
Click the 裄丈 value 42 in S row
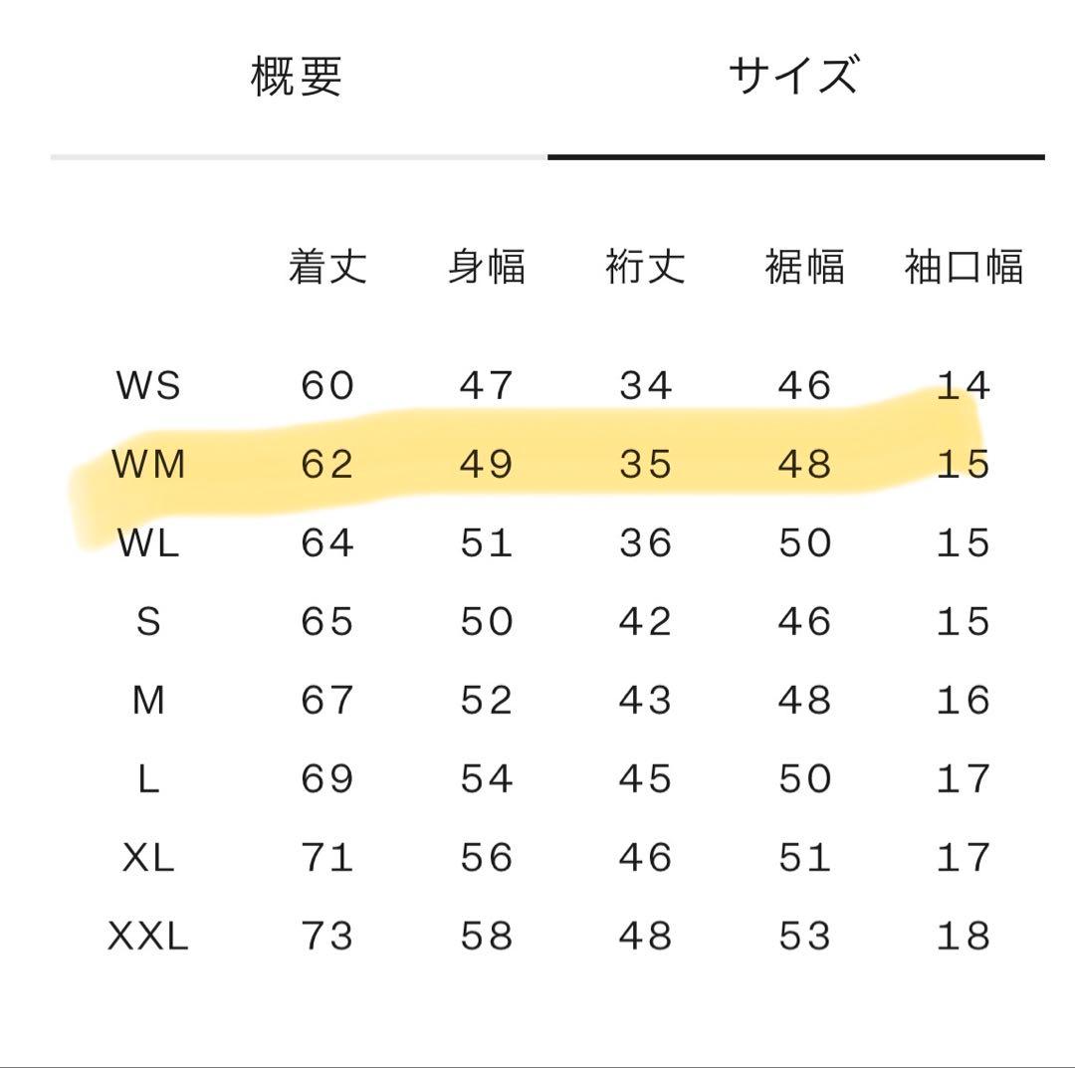click(x=645, y=621)
